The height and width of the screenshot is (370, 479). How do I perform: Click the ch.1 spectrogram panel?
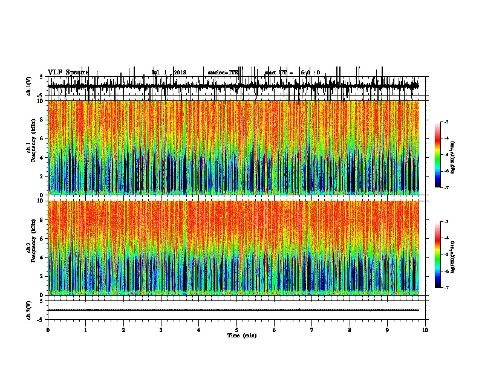tap(233, 148)
